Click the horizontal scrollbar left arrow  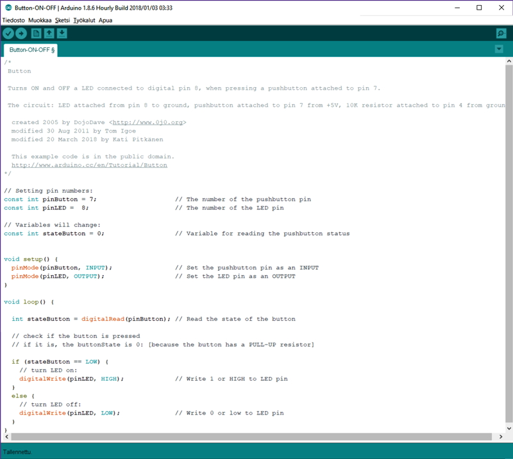[x=6, y=437]
